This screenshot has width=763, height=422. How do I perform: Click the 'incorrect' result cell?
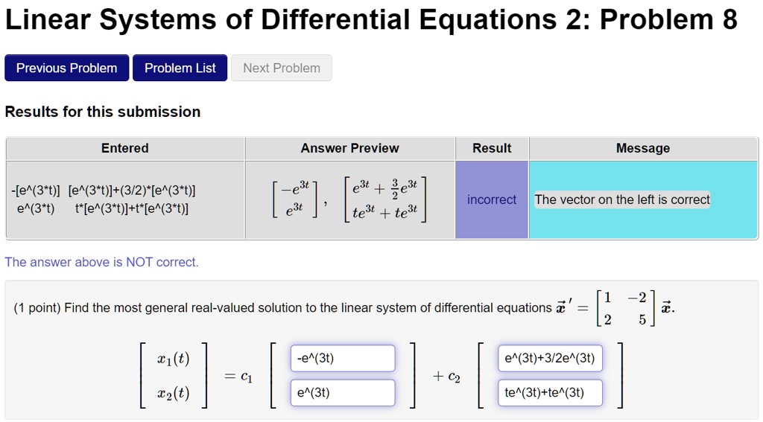(x=492, y=199)
